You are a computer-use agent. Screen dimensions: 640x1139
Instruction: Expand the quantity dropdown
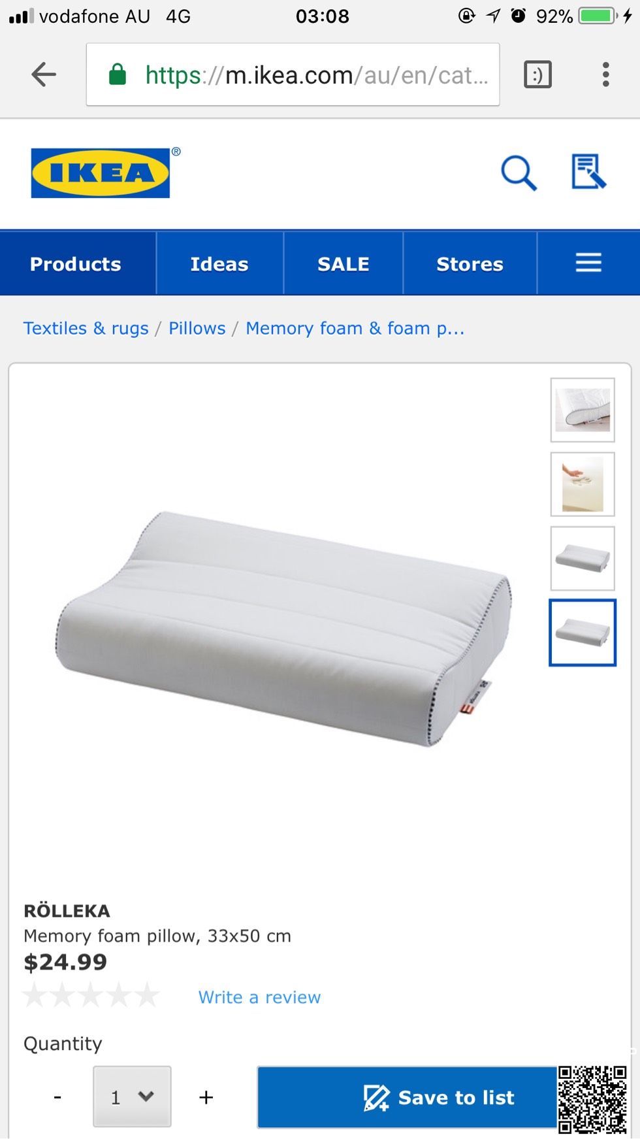[x=132, y=1097]
